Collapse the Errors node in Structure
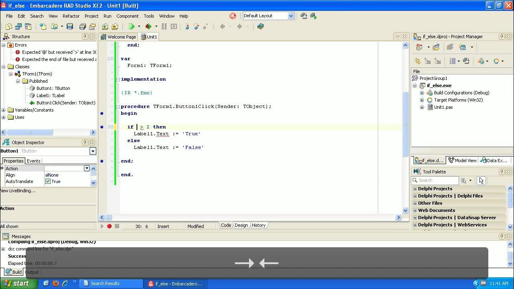 (x=4, y=45)
